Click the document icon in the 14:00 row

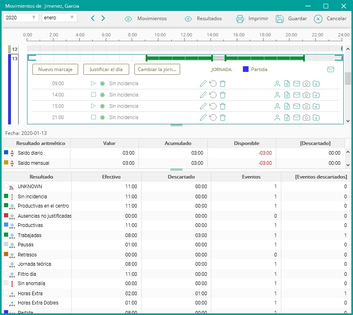[x=287, y=95]
